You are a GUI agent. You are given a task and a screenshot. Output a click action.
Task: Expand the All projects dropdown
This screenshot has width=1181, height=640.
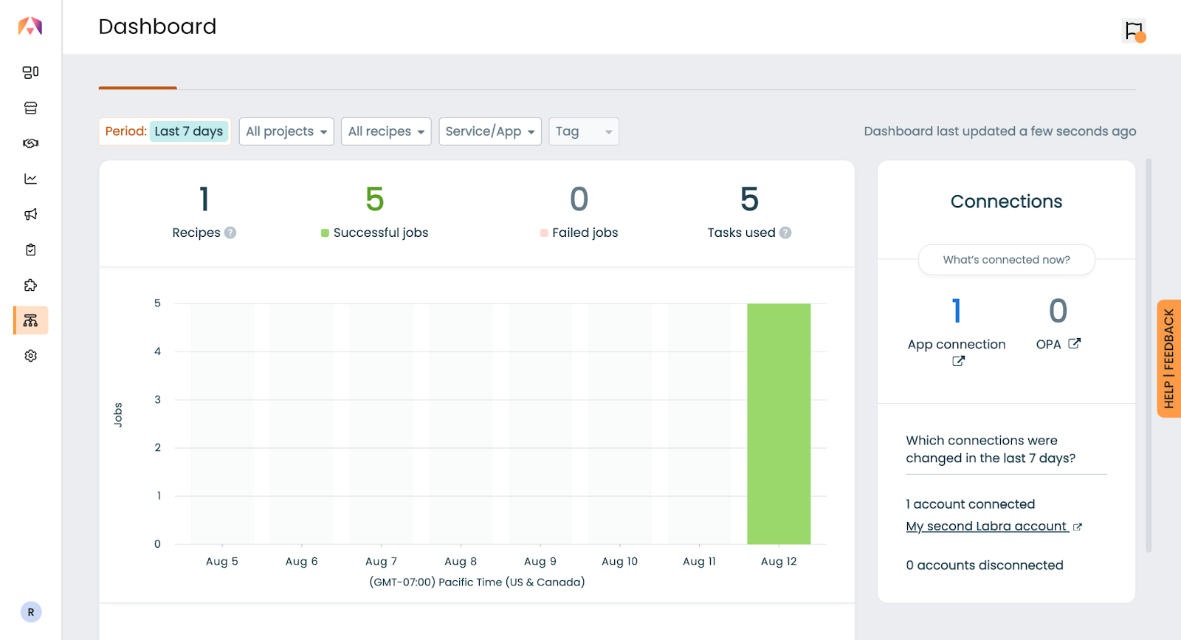coord(286,131)
